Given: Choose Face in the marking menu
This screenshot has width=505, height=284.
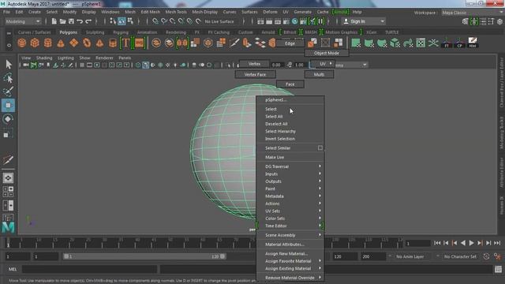Looking at the screenshot, I should tap(290, 84).
